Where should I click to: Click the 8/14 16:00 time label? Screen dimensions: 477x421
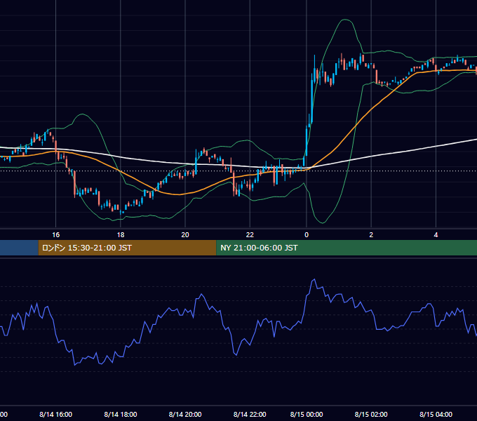pyautogui.click(x=55, y=414)
